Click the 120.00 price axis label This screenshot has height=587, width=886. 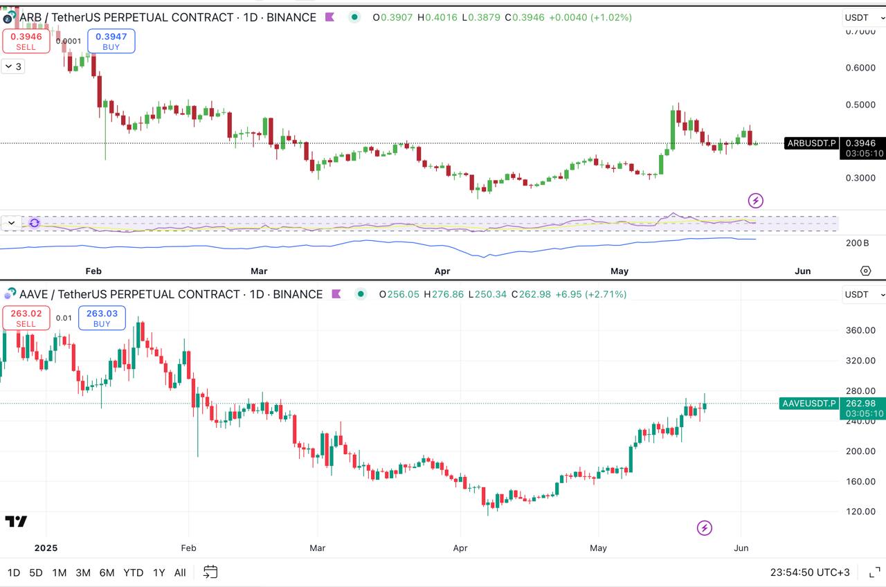click(x=860, y=512)
